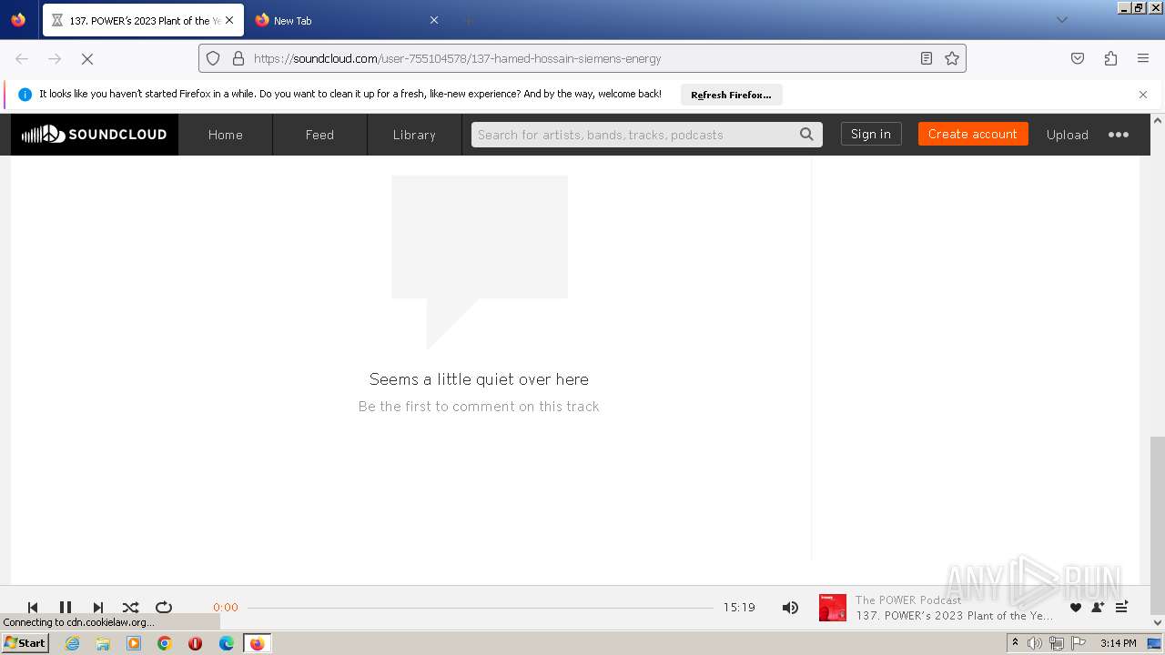Open the Firefox extensions menu
Image resolution: width=1165 pixels, height=655 pixels.
click(x=1110, y=58)
